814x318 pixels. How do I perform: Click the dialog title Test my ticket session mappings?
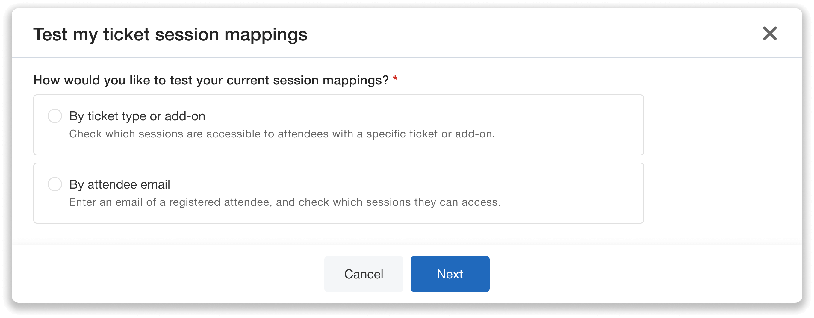click(x=171, y=34)
